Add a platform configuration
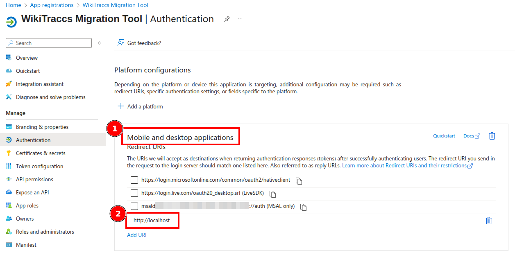The height and width of the screenshot is (257, 515). pos(141,106)
